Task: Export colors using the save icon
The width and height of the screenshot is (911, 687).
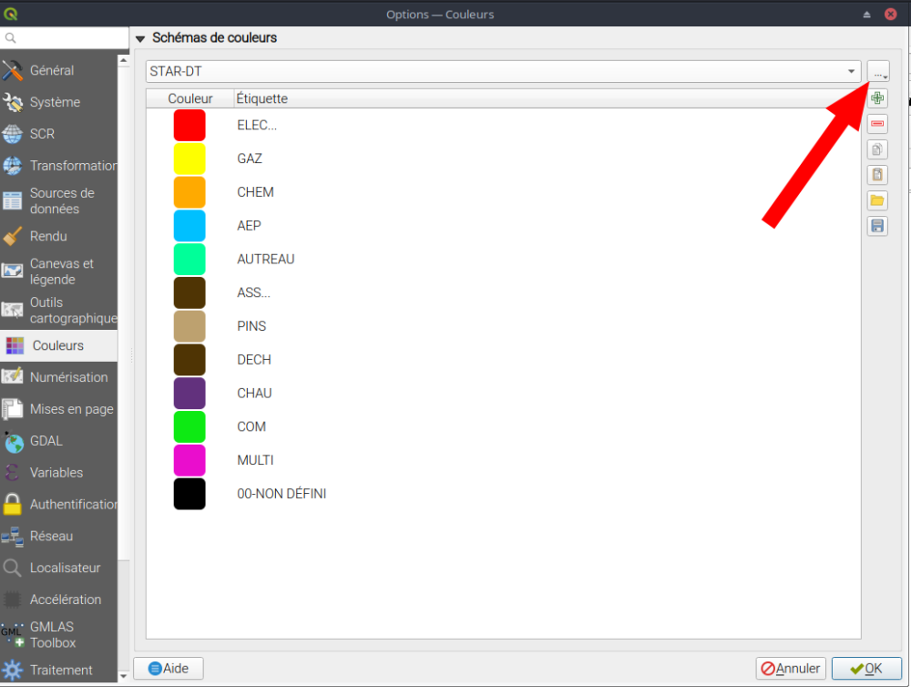Action: coord(877,226)
